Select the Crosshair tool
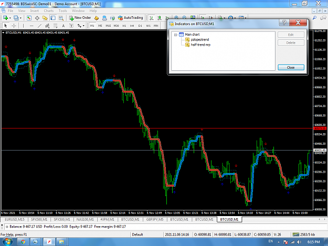Screen dimensions: 328x246 [14, 26]
